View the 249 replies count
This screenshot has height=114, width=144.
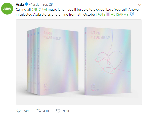tap(26, 111)
